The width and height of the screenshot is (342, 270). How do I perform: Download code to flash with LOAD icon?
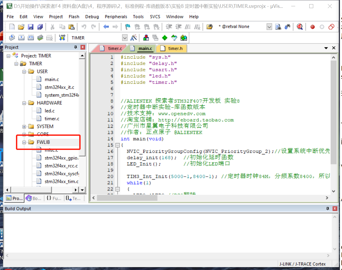tap(62, 38)
